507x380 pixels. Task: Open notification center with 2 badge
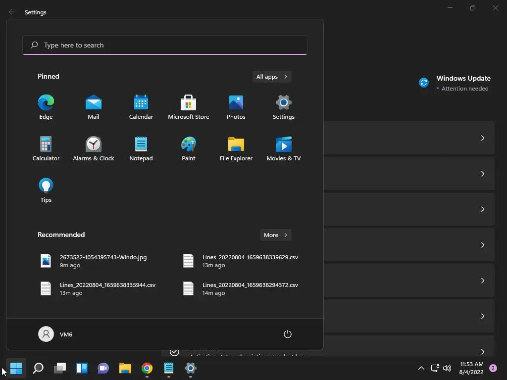493,368
